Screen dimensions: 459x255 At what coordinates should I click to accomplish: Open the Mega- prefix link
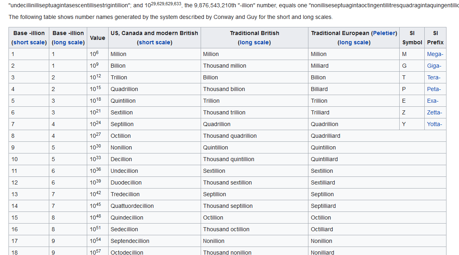435,54
